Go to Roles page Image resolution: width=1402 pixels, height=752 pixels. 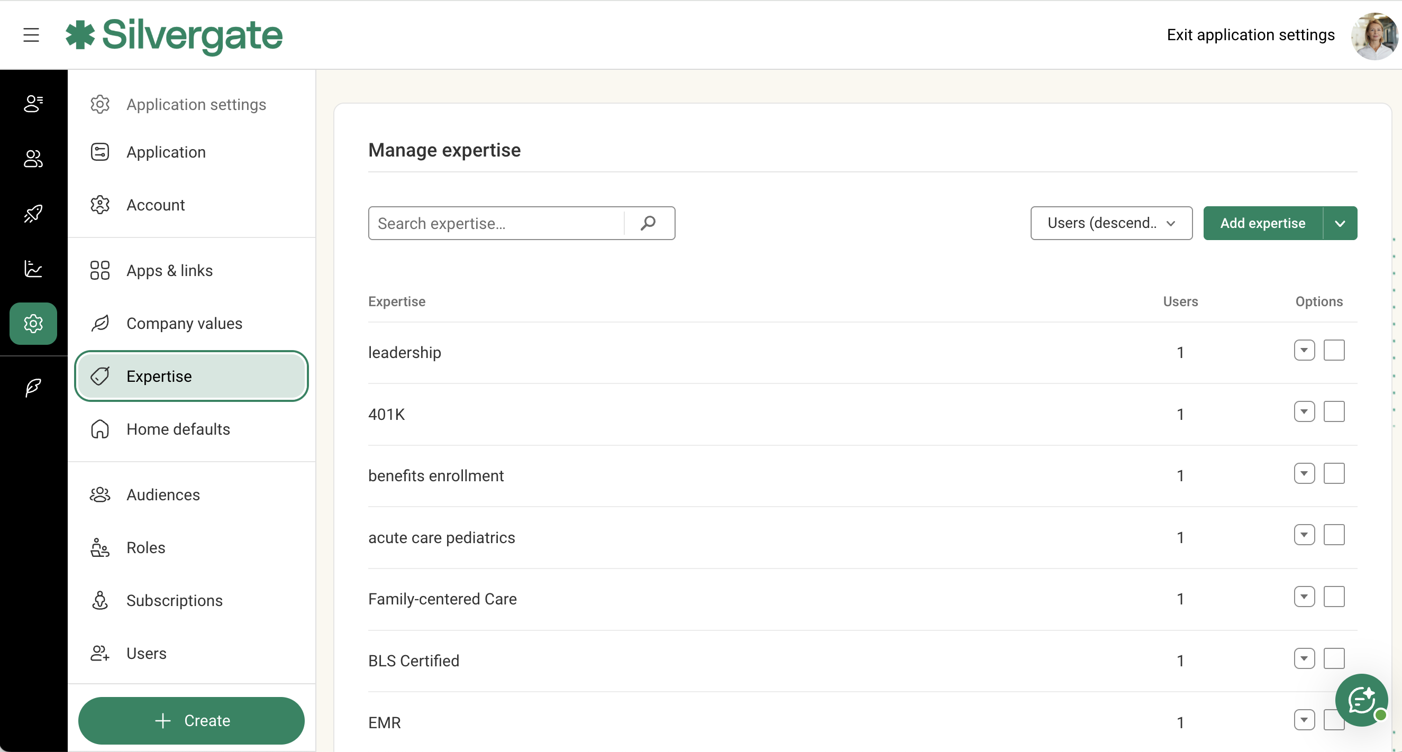(x=192, y=547)
